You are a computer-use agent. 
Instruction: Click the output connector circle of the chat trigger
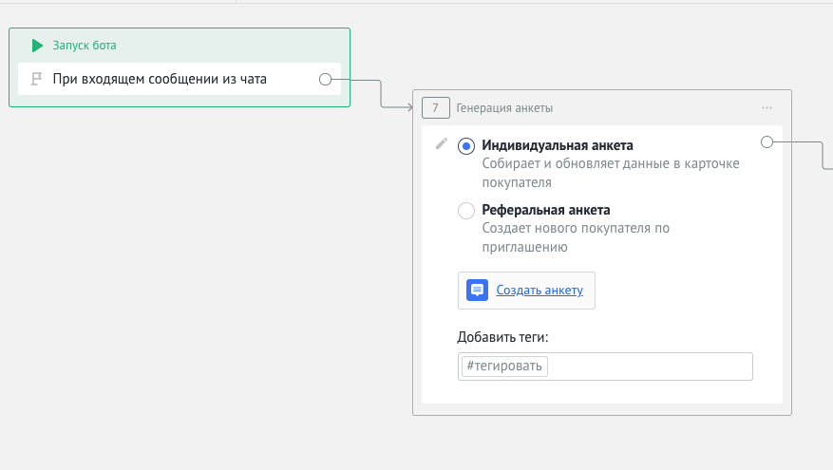(325, 80)
